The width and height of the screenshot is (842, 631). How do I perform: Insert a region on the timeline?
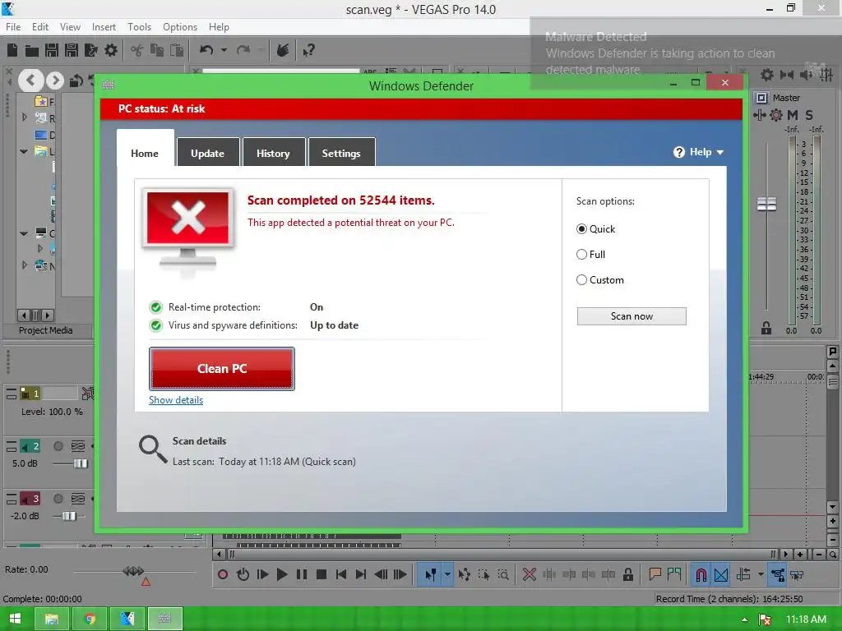(674, 574)
